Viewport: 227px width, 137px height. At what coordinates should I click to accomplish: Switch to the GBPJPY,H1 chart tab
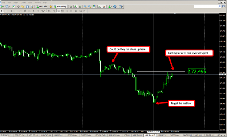pyautogui.click(x=137, y=136)
